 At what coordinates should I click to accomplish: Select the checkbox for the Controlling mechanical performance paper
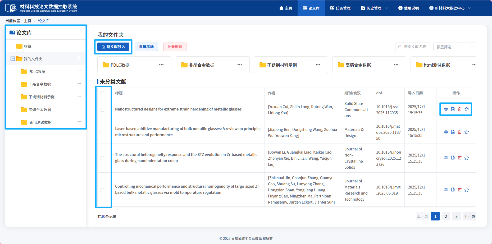tap(103, 190)
